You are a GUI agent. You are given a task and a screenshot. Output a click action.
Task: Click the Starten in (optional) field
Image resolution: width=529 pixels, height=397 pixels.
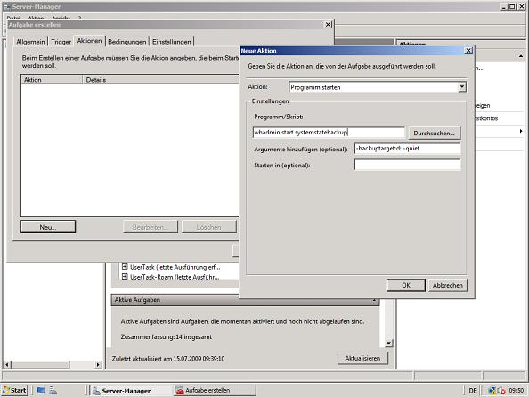pyautogui.click(x=407, y=165)
